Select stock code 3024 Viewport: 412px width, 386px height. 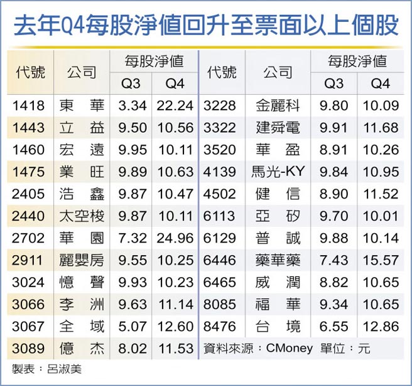[x=28, y=283]
